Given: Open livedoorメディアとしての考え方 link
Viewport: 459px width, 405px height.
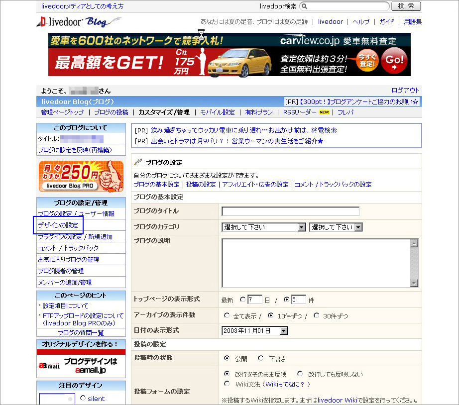Looking at the screenshot, I should pos(82,6).
